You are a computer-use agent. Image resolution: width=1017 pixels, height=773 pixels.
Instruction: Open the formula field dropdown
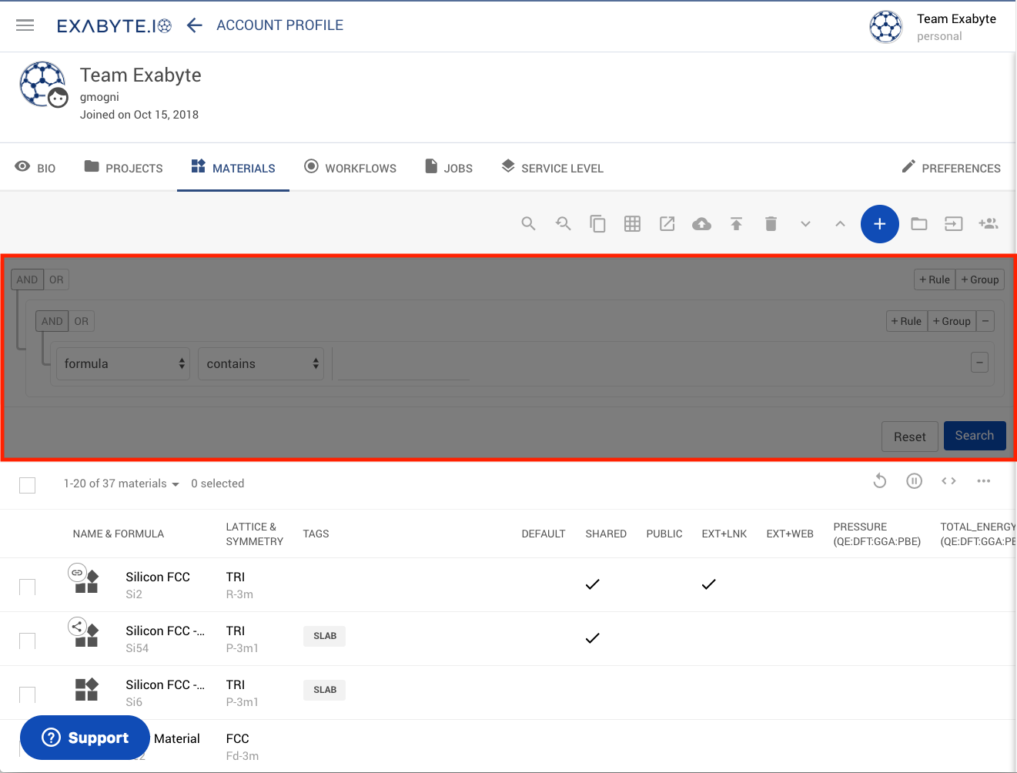click(123, 363)
